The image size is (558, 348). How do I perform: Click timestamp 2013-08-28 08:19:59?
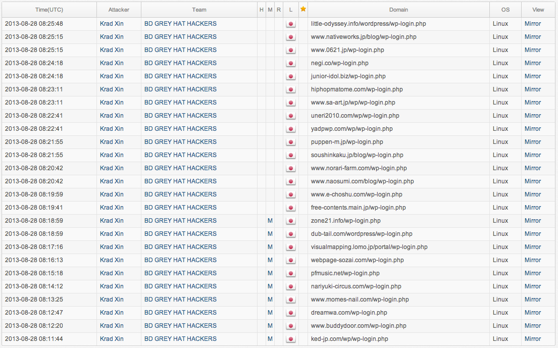tap(34, 194)
